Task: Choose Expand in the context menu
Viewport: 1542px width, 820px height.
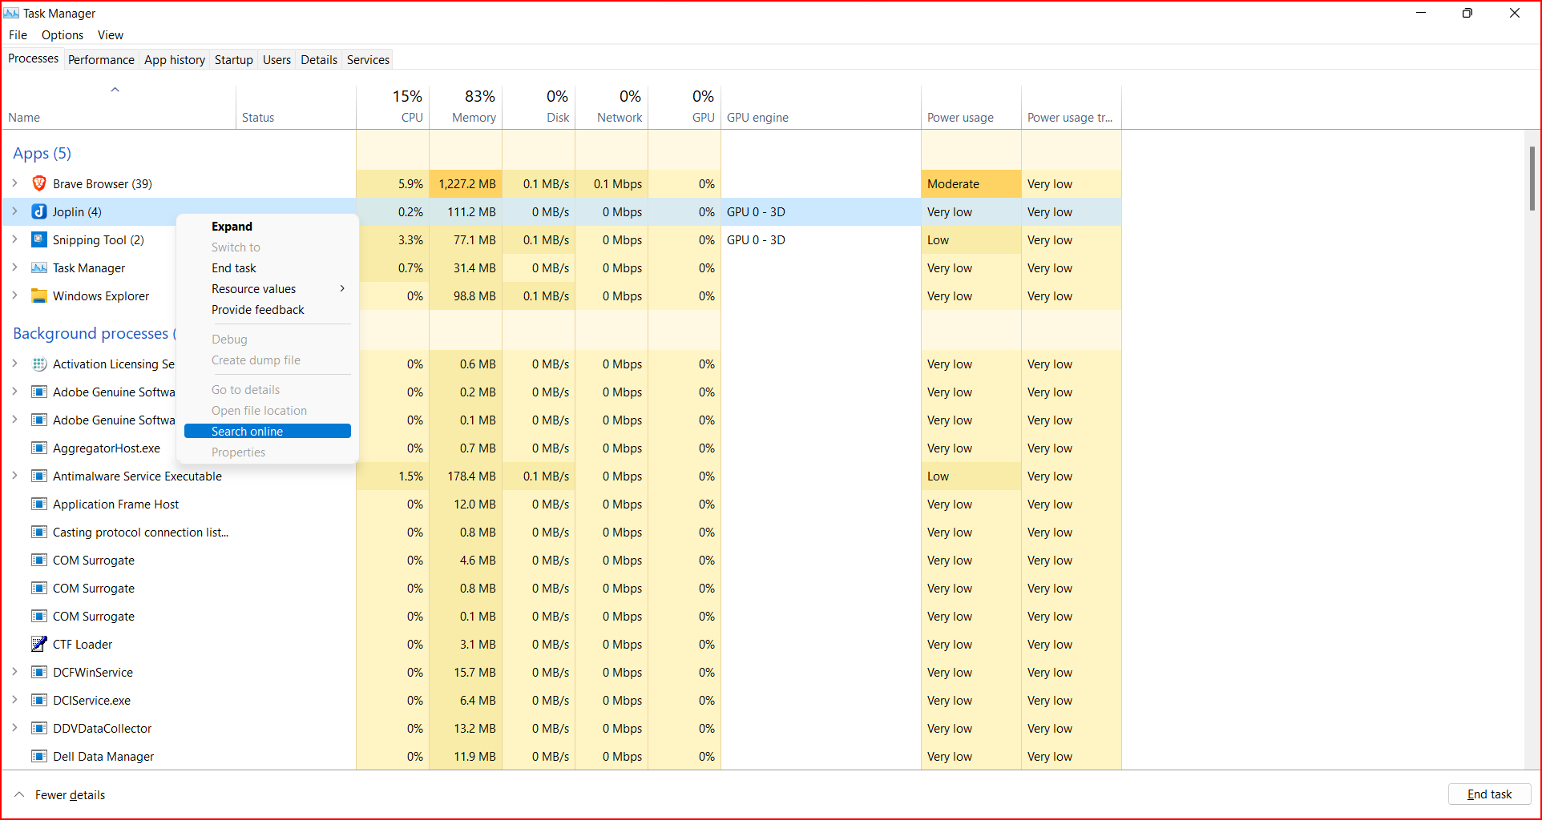Action: (268, 227)
